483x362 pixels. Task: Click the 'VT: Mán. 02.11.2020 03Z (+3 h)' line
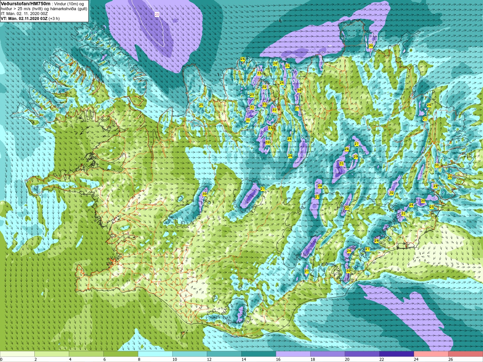(30, 18)
